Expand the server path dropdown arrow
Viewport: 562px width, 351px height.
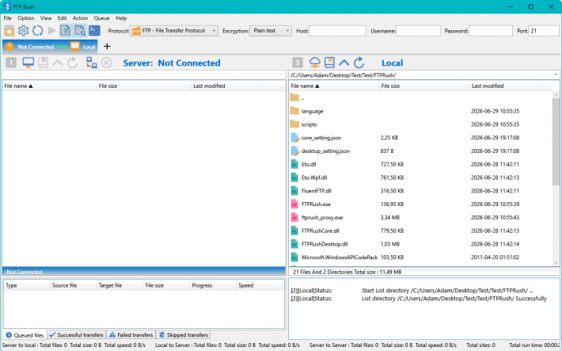click(x=282, y=75)
